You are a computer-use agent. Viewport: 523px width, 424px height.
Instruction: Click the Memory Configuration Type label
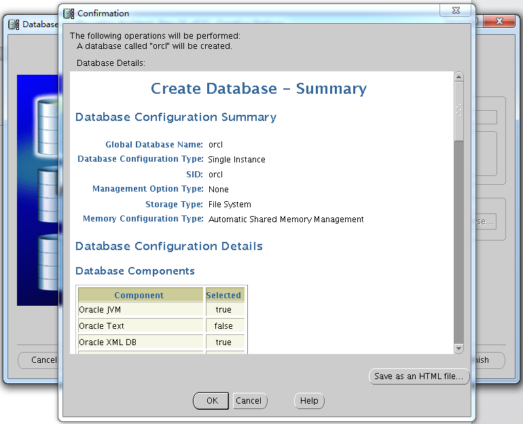click(x=143, y=219)
